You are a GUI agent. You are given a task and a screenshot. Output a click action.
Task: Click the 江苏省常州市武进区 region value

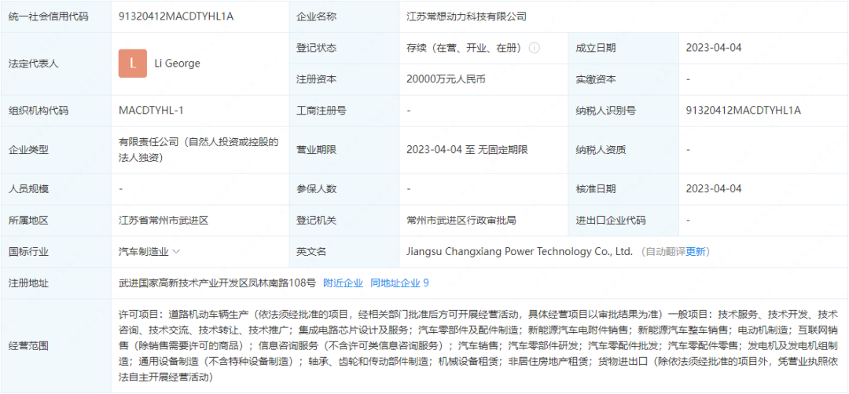[x=164, y=221]
